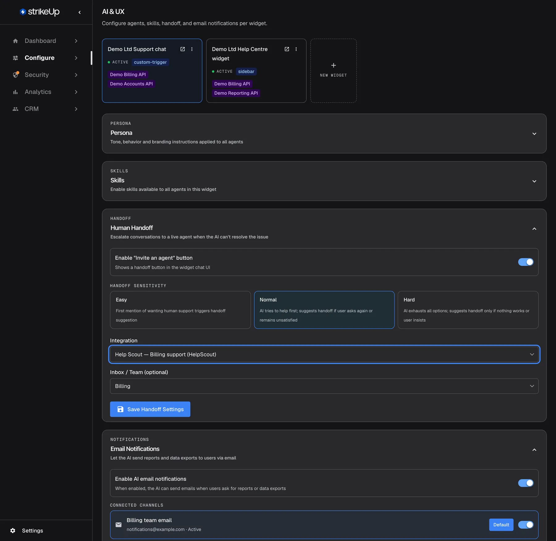
Task: Open Demo Ltd Support chat in new window
Action: point(183,49)
